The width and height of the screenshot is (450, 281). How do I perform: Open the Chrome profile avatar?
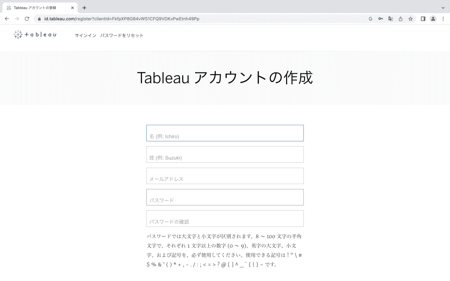[x=433, y=18]
